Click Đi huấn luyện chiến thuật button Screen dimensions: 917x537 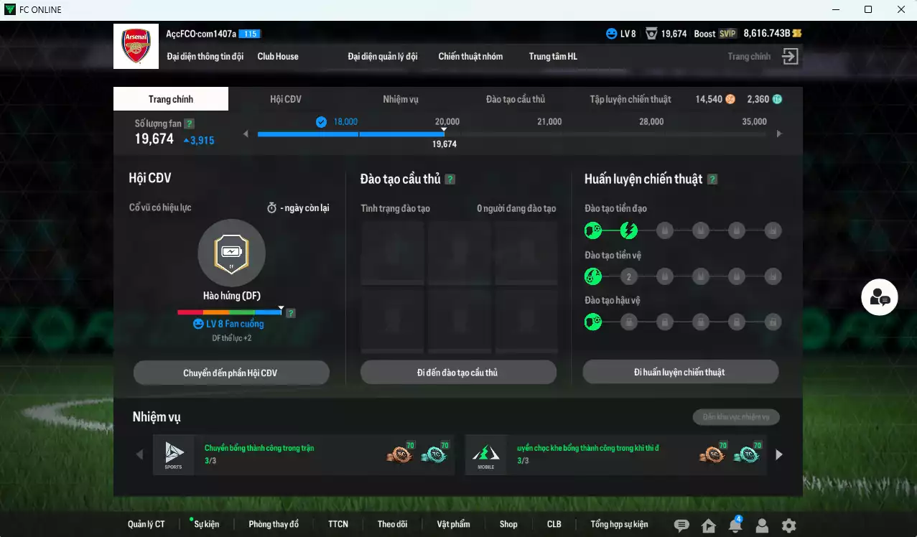tap(680, 372)
